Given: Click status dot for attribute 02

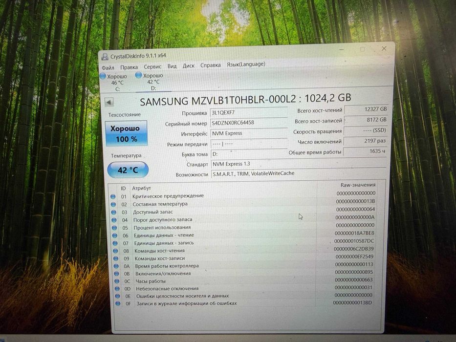Looking at the screenshot, I should click(113, 205).
